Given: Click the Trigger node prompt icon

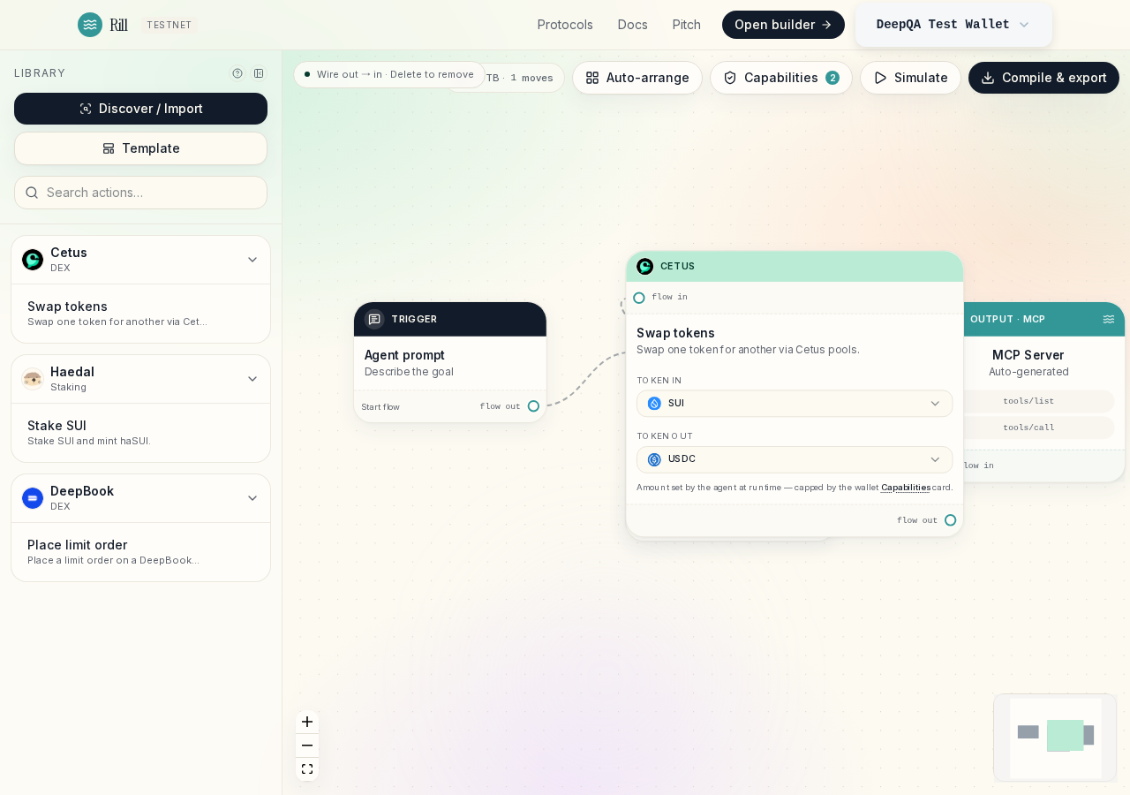Looking at the screenshot, I should click(374, 319).
